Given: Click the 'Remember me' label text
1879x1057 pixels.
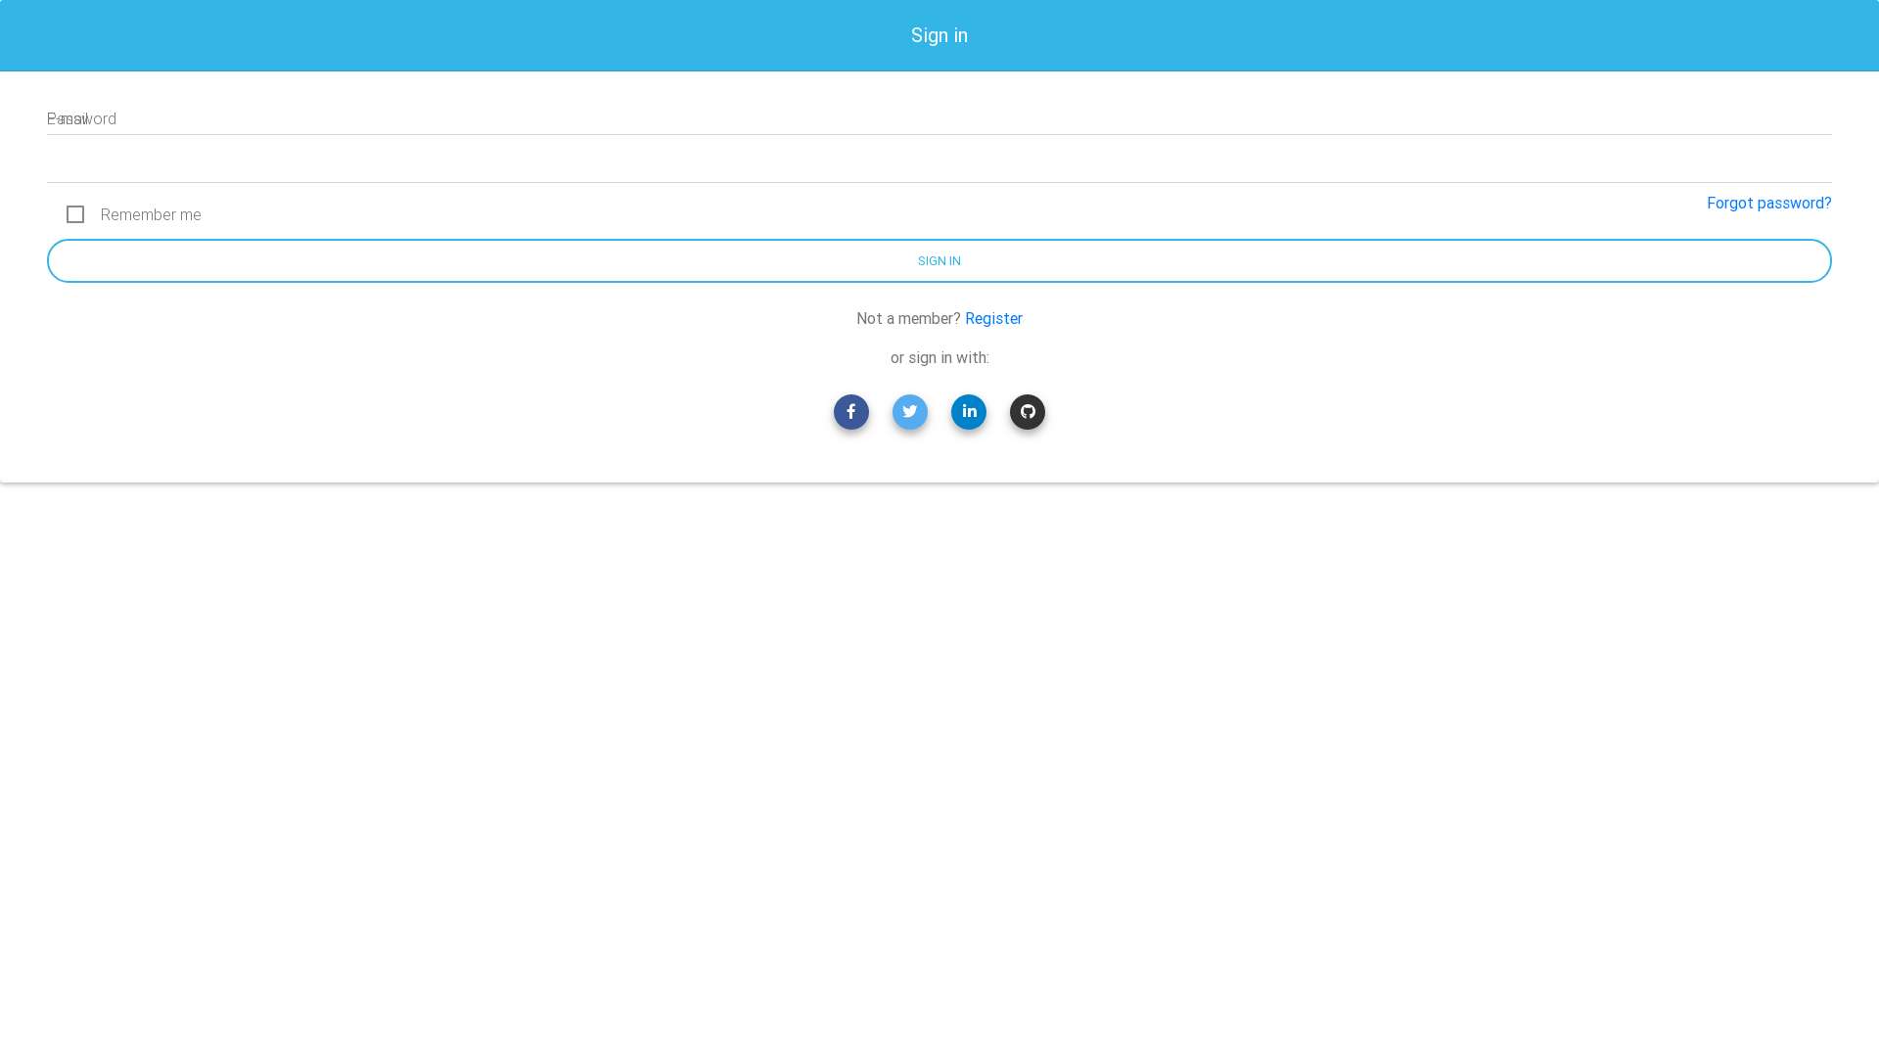Looking at the screenshot, I should click(151, 215).
